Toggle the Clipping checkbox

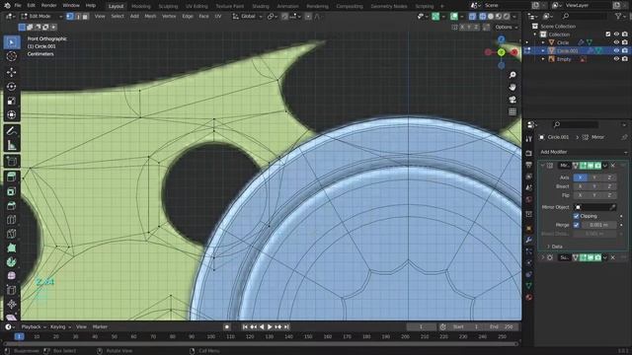577,216
